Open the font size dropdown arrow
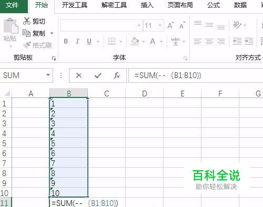 coord(160,25)
